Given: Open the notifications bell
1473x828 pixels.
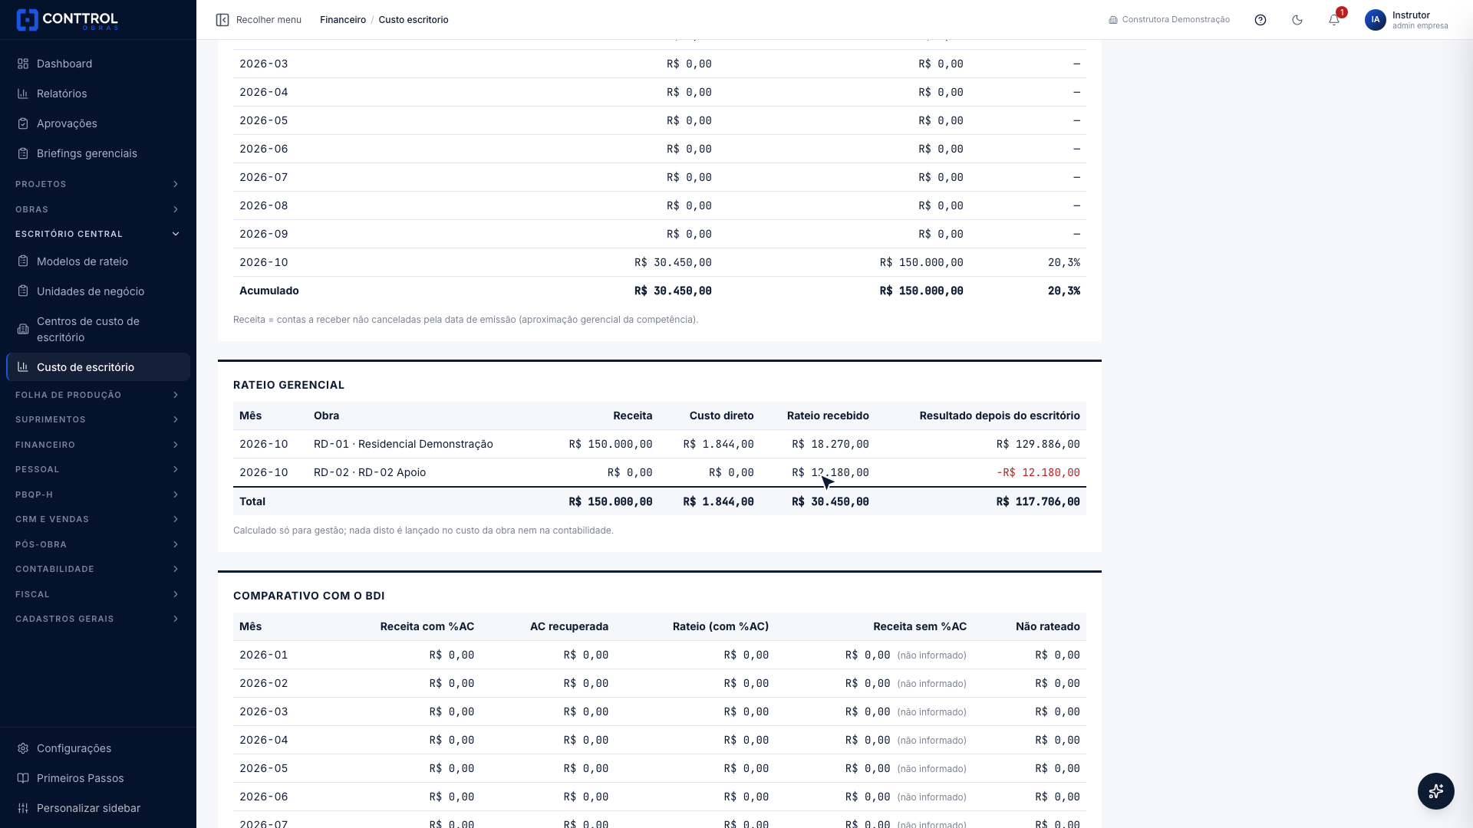Looking at the screenshot, I should [1334, 20].
